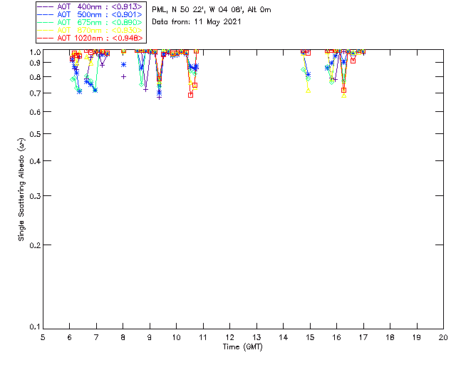Click the station text 'PML, N 50 22', W 04 08', Alt 0m'

tap(212, 10)
